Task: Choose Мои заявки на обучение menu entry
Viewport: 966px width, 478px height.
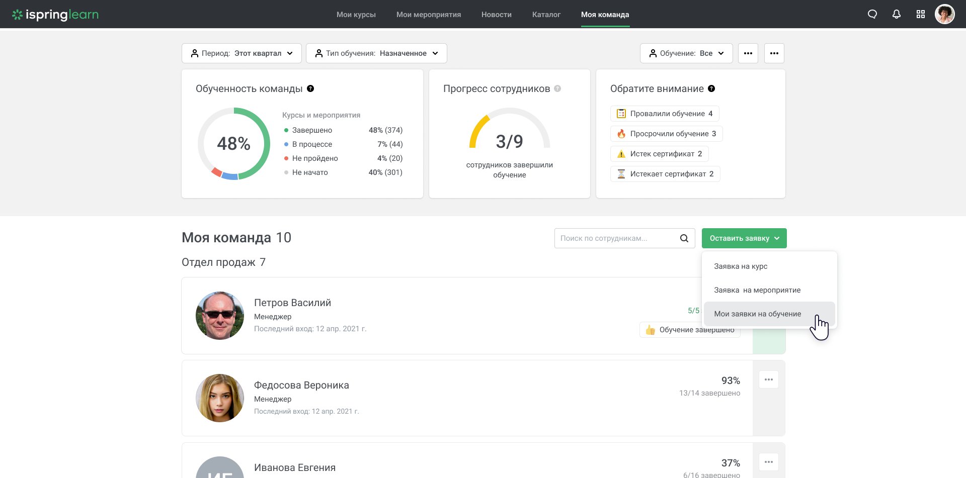Action: (757, 313)
